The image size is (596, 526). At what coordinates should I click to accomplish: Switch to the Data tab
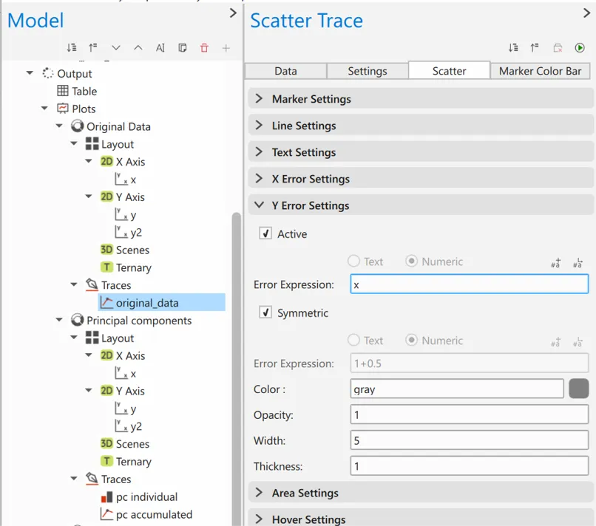(286, 71)
